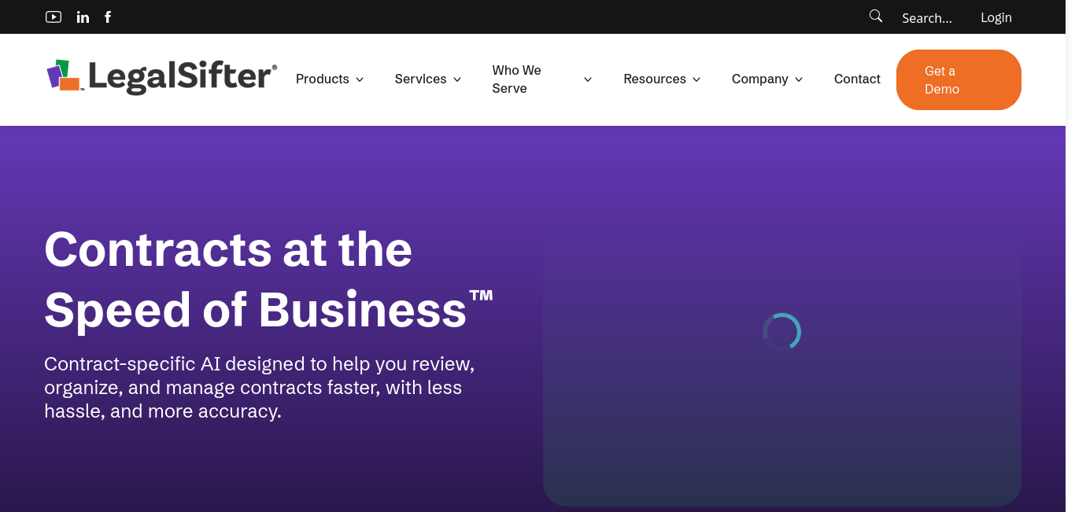Viewport: 1075px width, 512px height.
Task: Click the loading spinner in hero panel
Action: (x=781, y=332)
